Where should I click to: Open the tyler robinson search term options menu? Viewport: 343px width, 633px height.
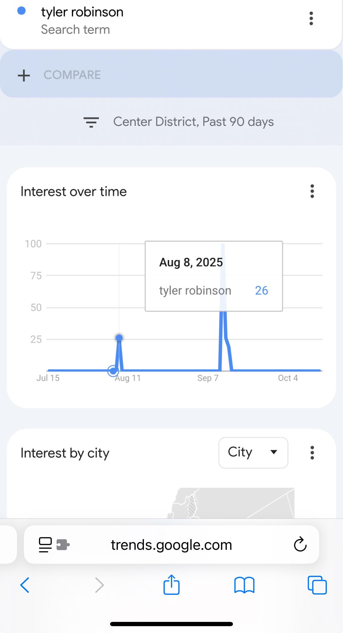tap(311, 19)
